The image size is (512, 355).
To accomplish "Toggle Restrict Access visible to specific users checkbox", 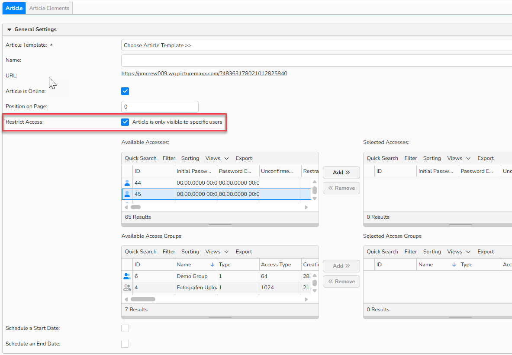I will coord(125,122).
